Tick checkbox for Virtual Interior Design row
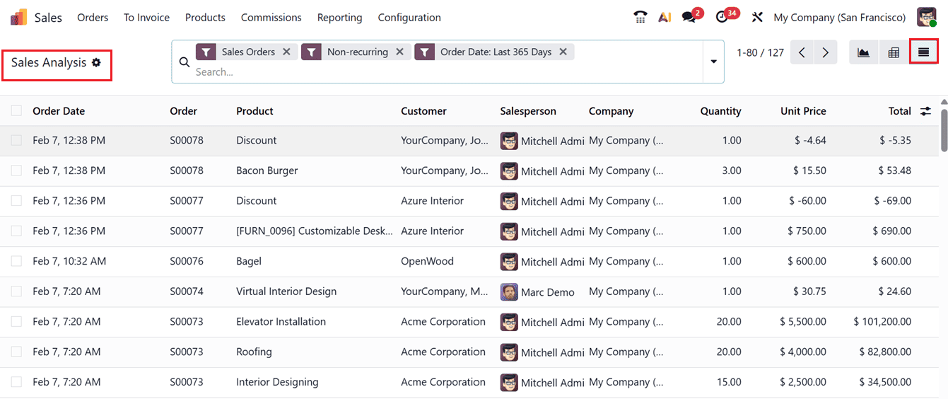The image size is (948, 399). (16, 291)
